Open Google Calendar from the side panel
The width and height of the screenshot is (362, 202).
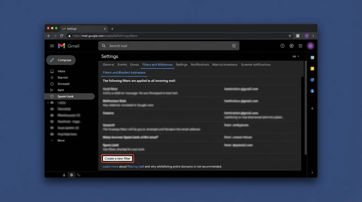(312, 57)
